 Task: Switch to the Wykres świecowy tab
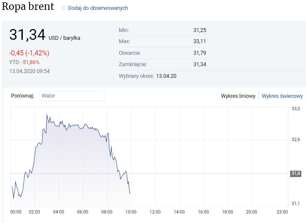click(x=282, y=96)
